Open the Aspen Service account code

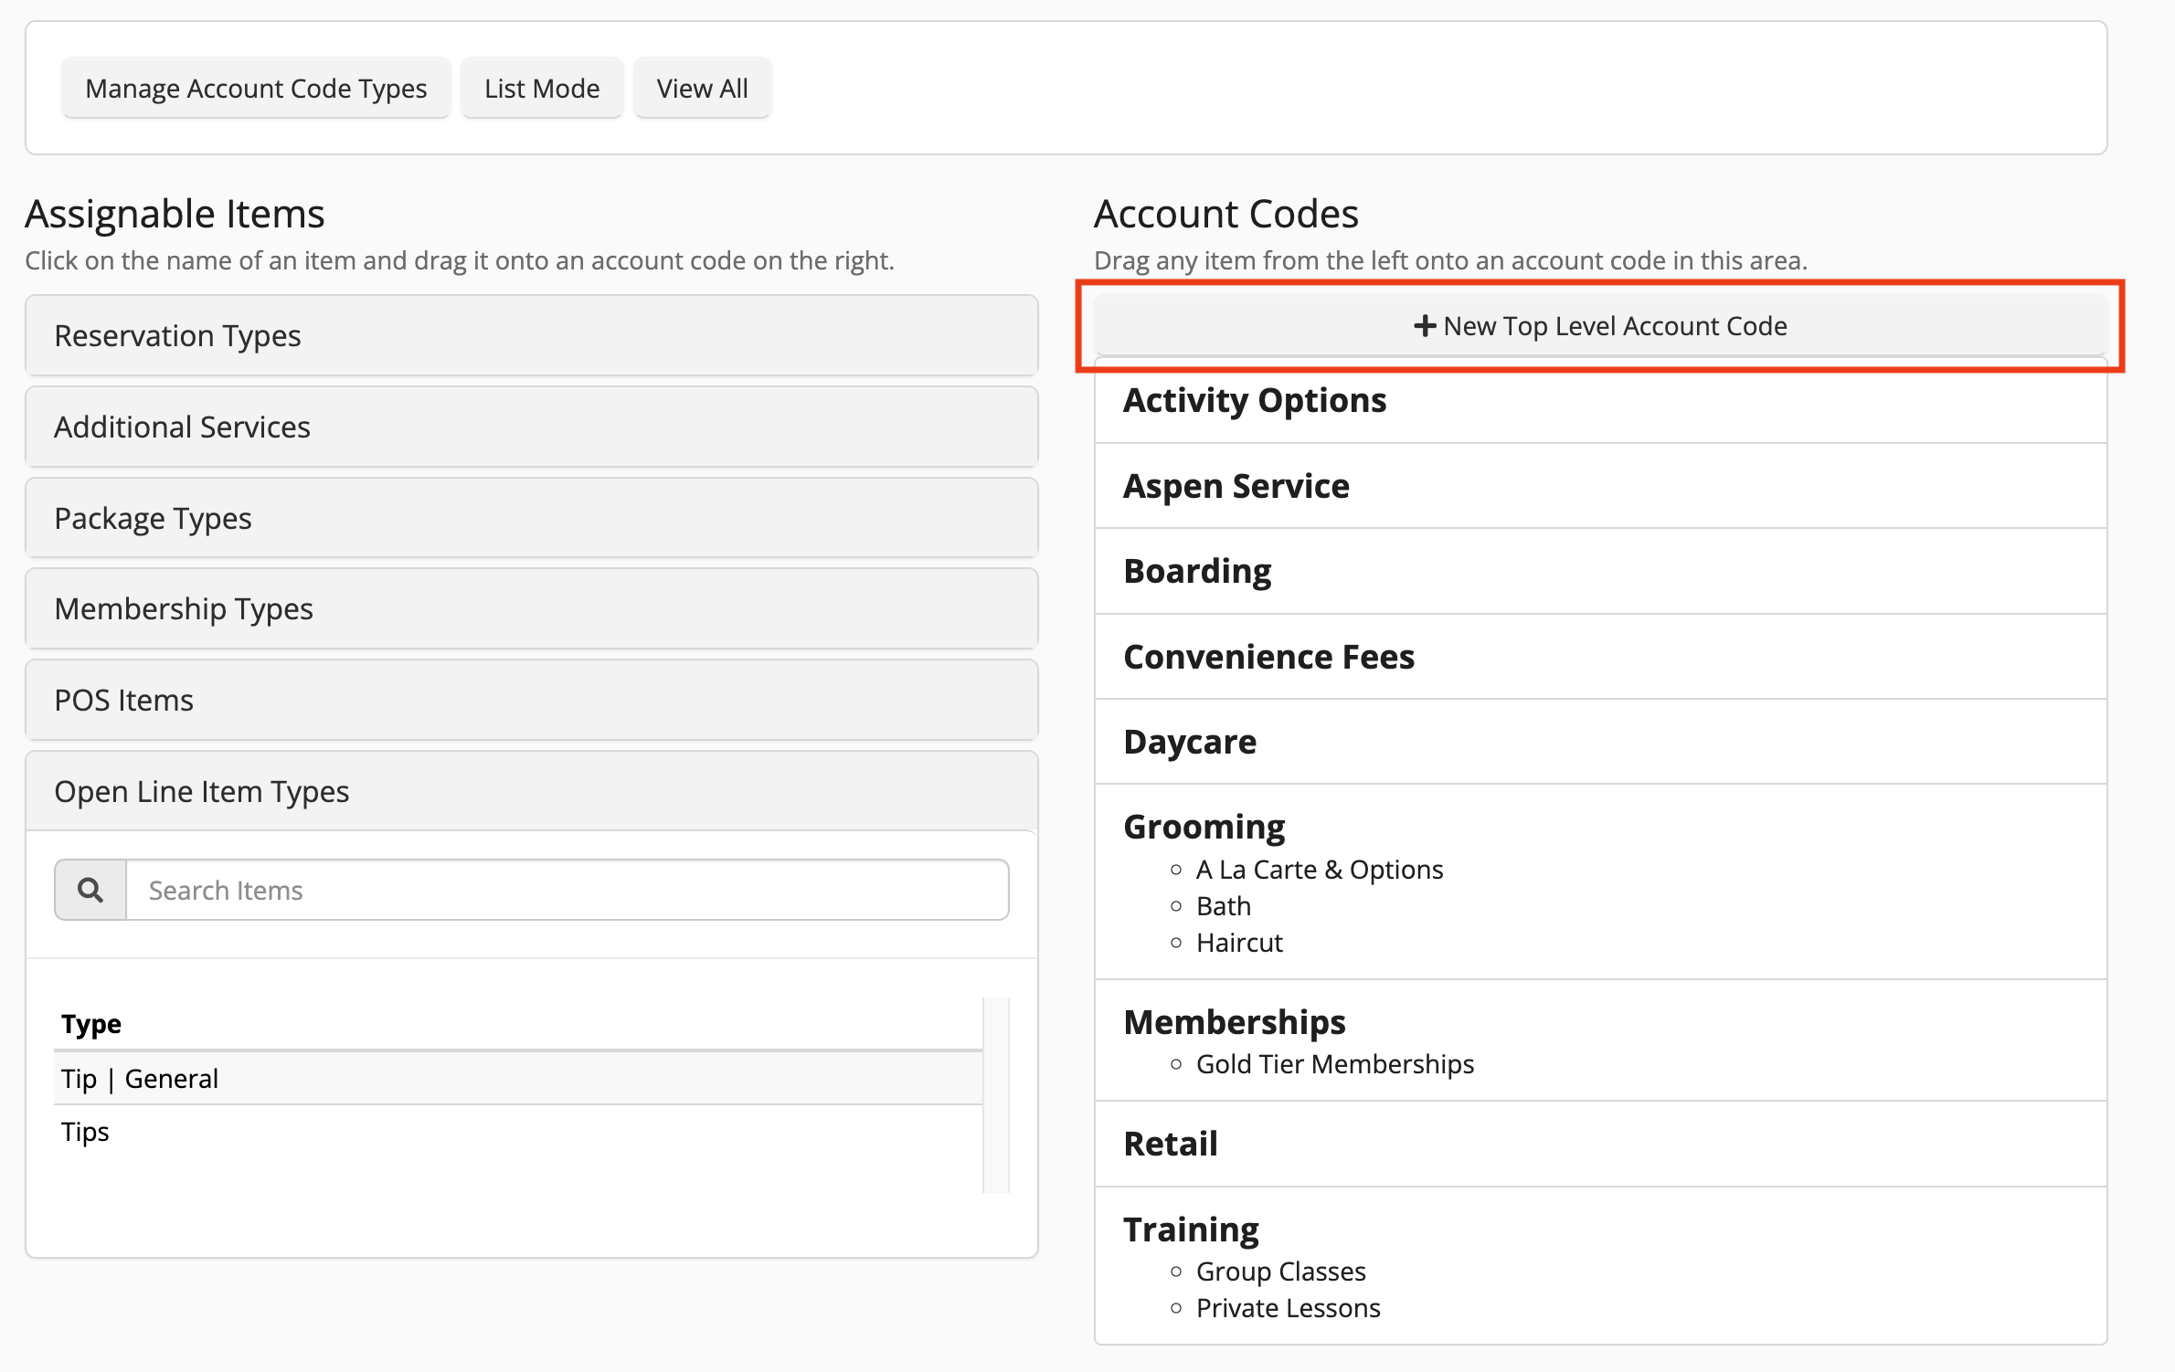pyautogui.click(x=1236, y=486)
